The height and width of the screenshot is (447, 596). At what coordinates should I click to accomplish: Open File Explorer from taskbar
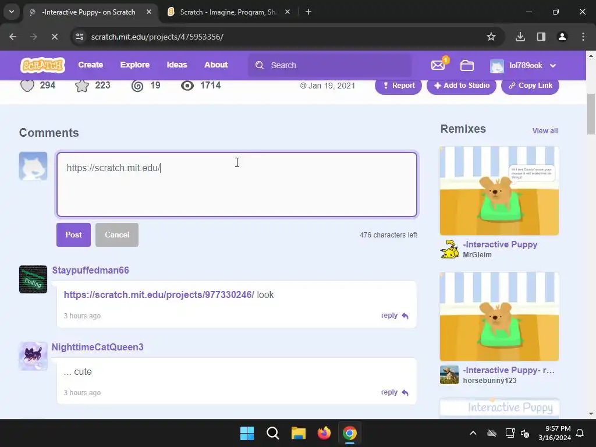pyautogui.click(x=299, y=433)
